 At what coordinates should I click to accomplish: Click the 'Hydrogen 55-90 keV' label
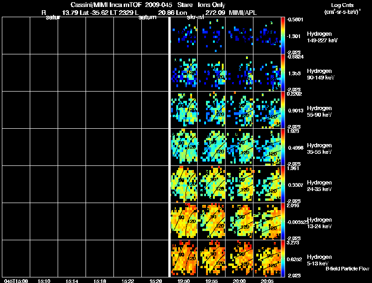click(x=319, y=112)
